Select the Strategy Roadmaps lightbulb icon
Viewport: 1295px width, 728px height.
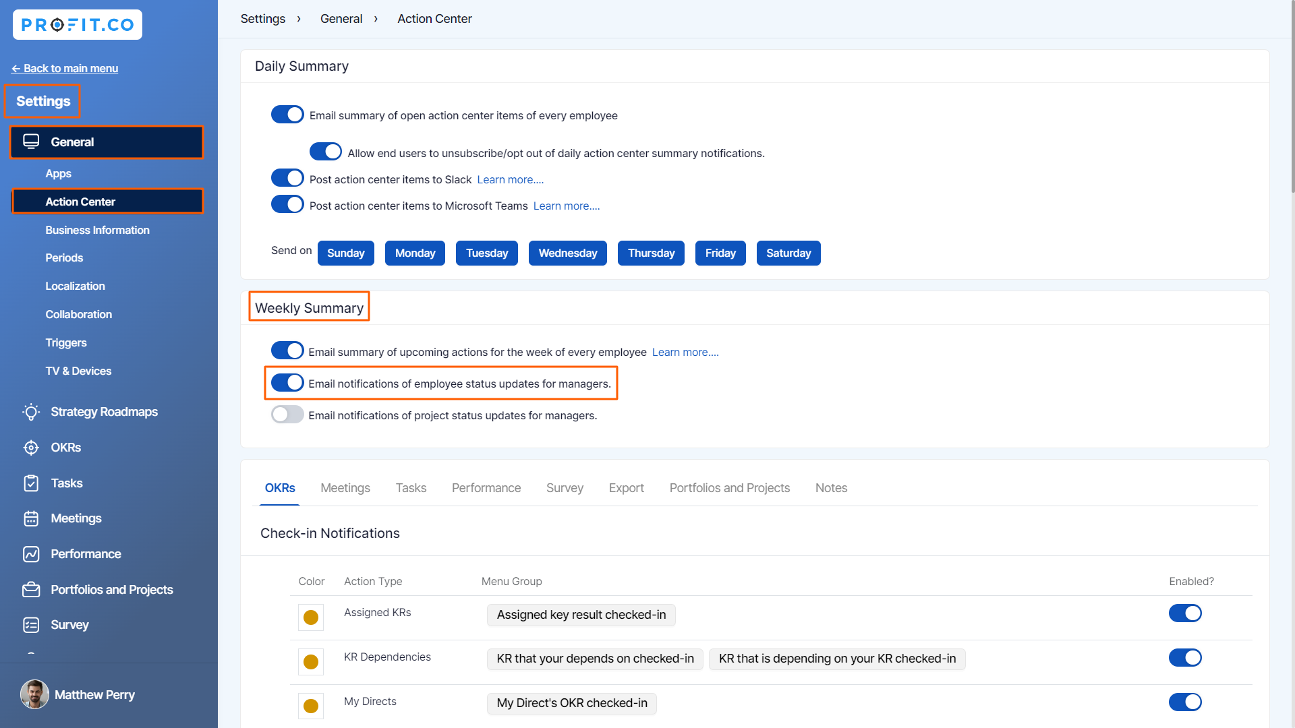(x=31, y=412)
